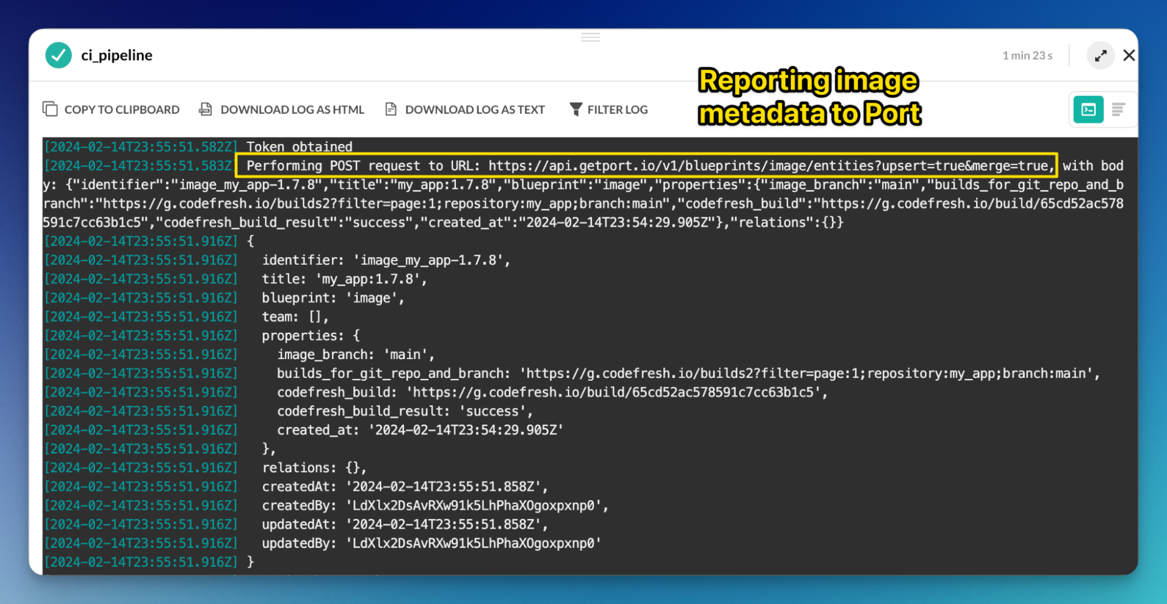Click the green pipeline success checkmark
1167x604 pixels.
tap(58, 55)
